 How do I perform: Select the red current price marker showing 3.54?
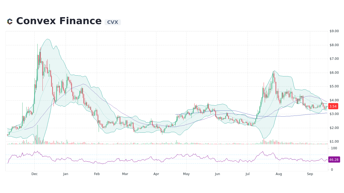click(333, 106)
